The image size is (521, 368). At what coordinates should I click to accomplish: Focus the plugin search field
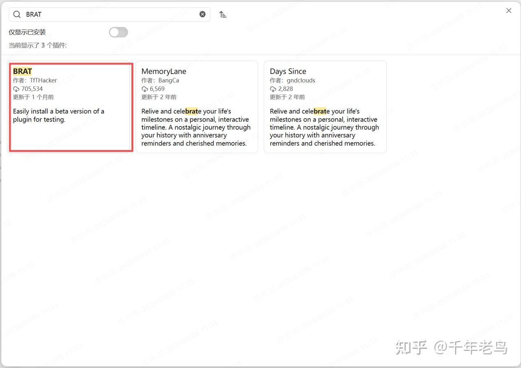[109, 14]
